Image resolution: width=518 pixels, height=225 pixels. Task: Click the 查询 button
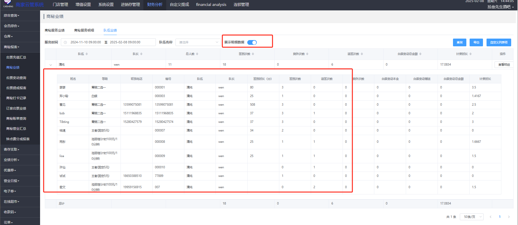tap(460, 42)
